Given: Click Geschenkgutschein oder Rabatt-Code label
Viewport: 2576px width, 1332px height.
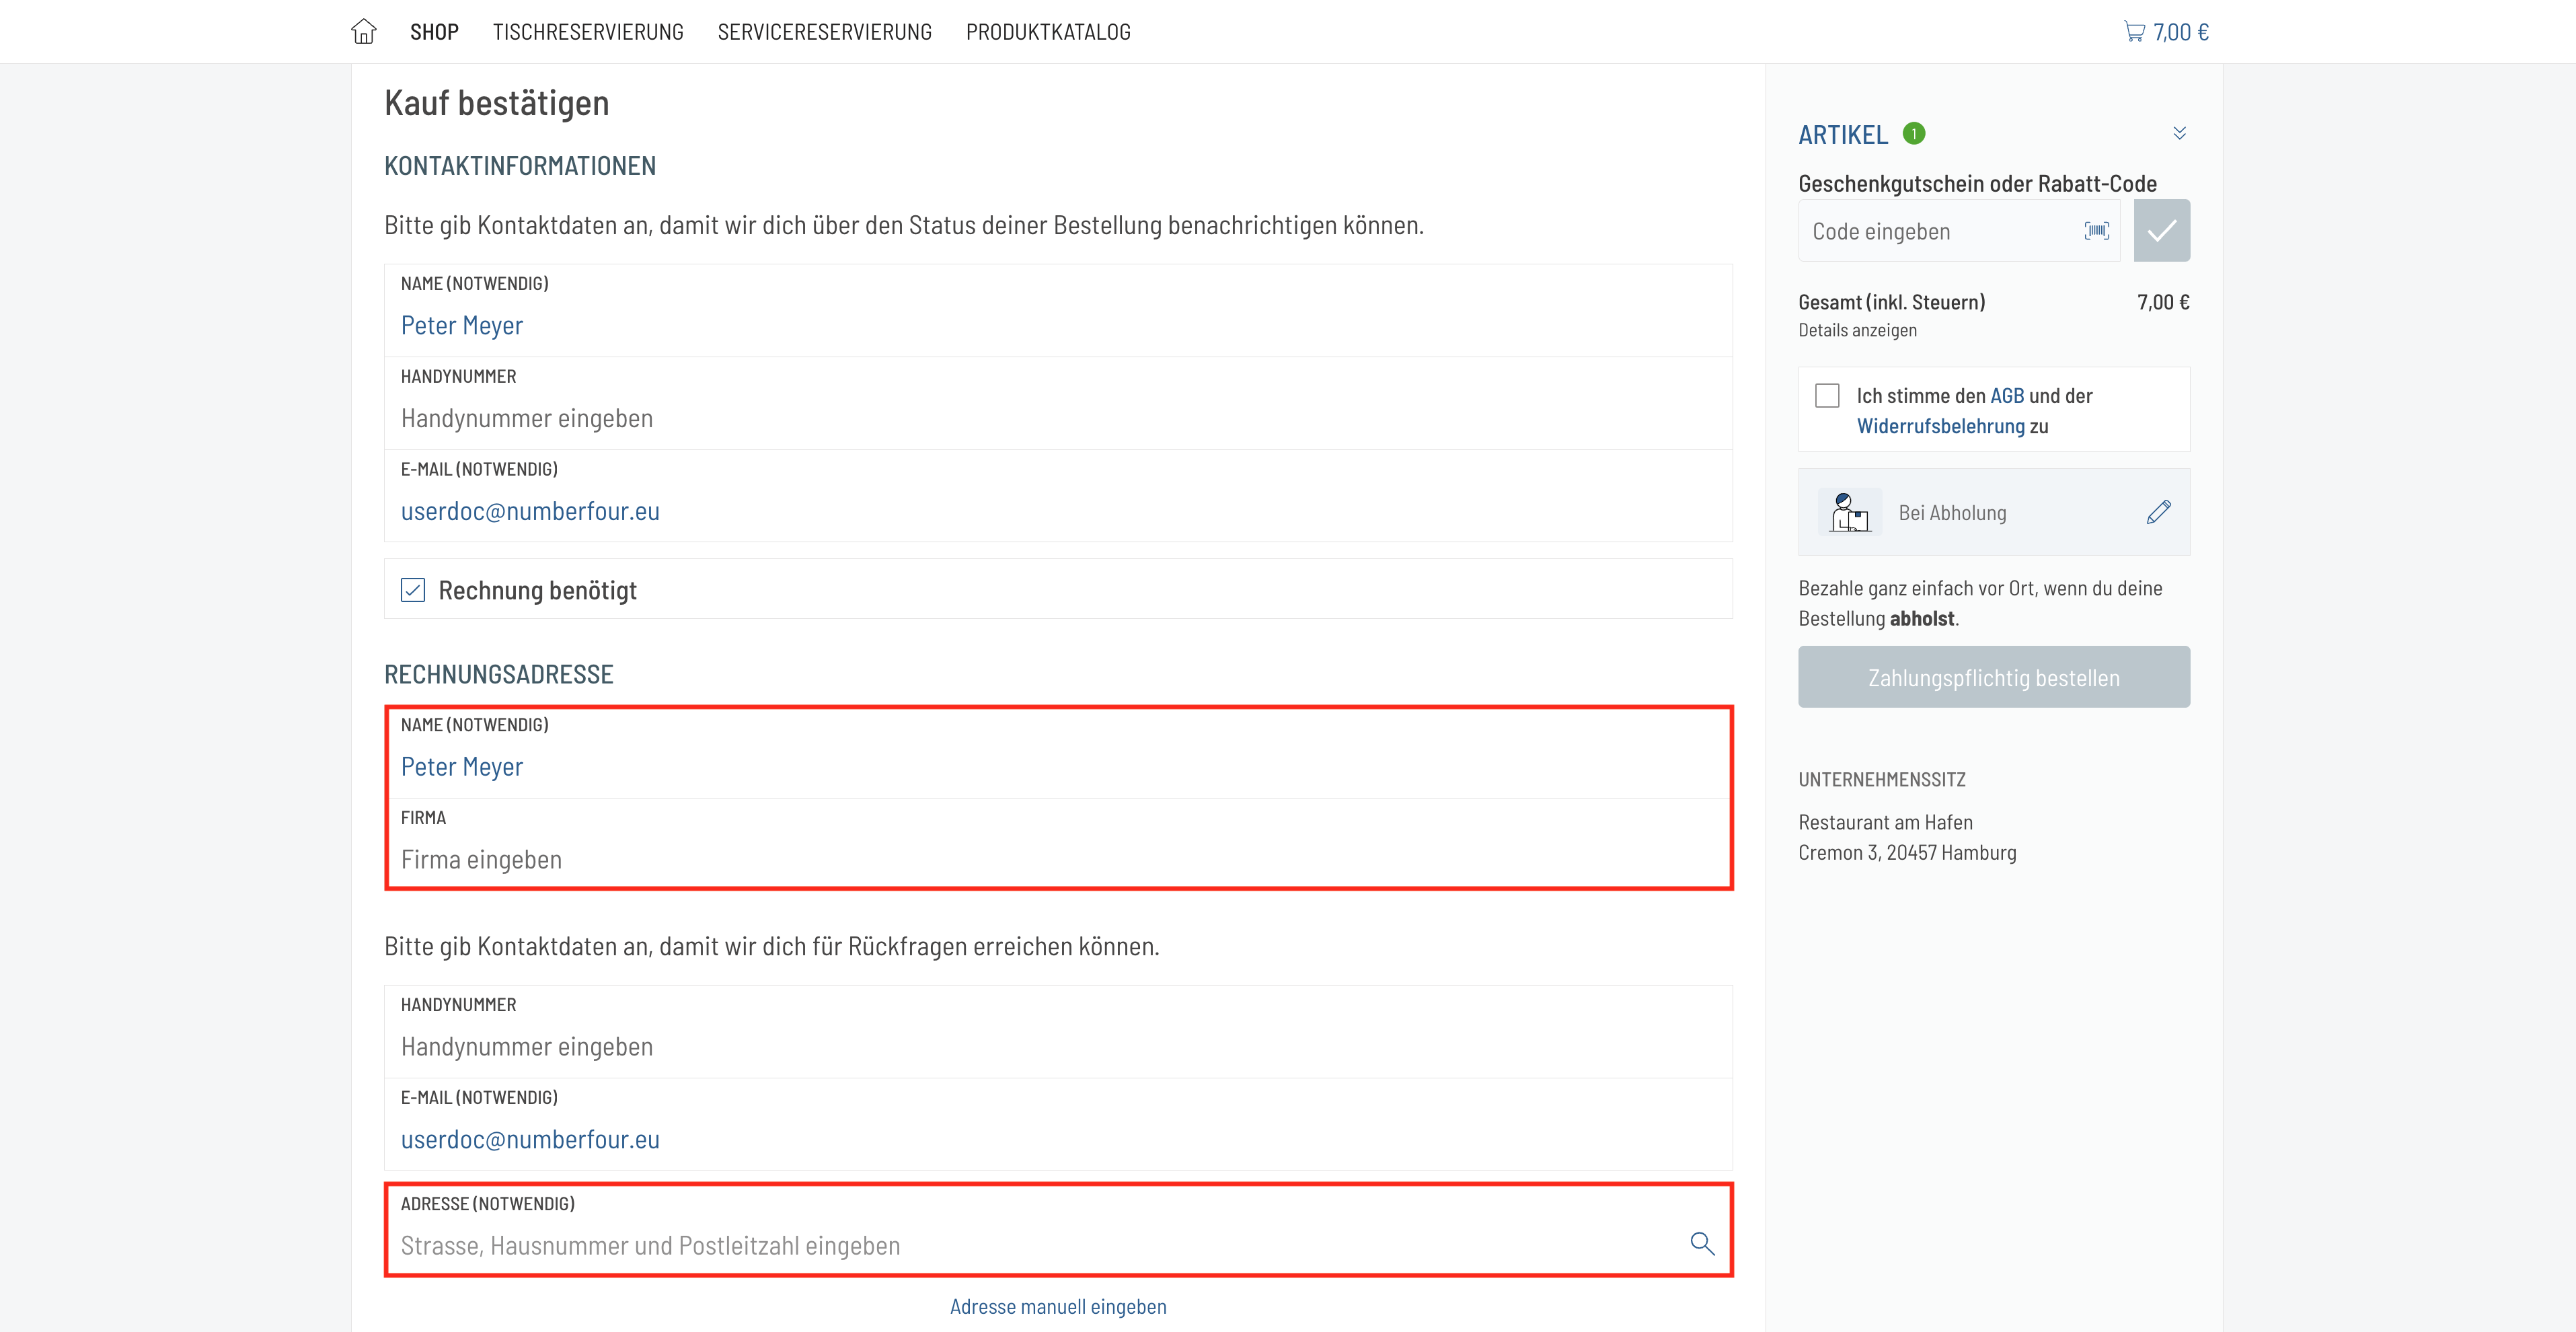Looking at the screenshot, I should (x=1977, y=183).
